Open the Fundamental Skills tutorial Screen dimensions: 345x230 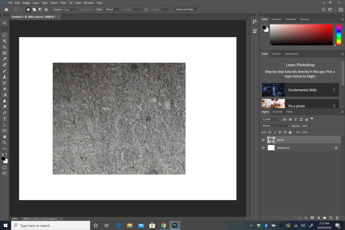coord(300,90)
